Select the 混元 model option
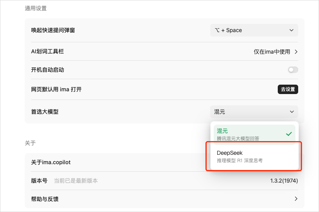 click(254, 134)
